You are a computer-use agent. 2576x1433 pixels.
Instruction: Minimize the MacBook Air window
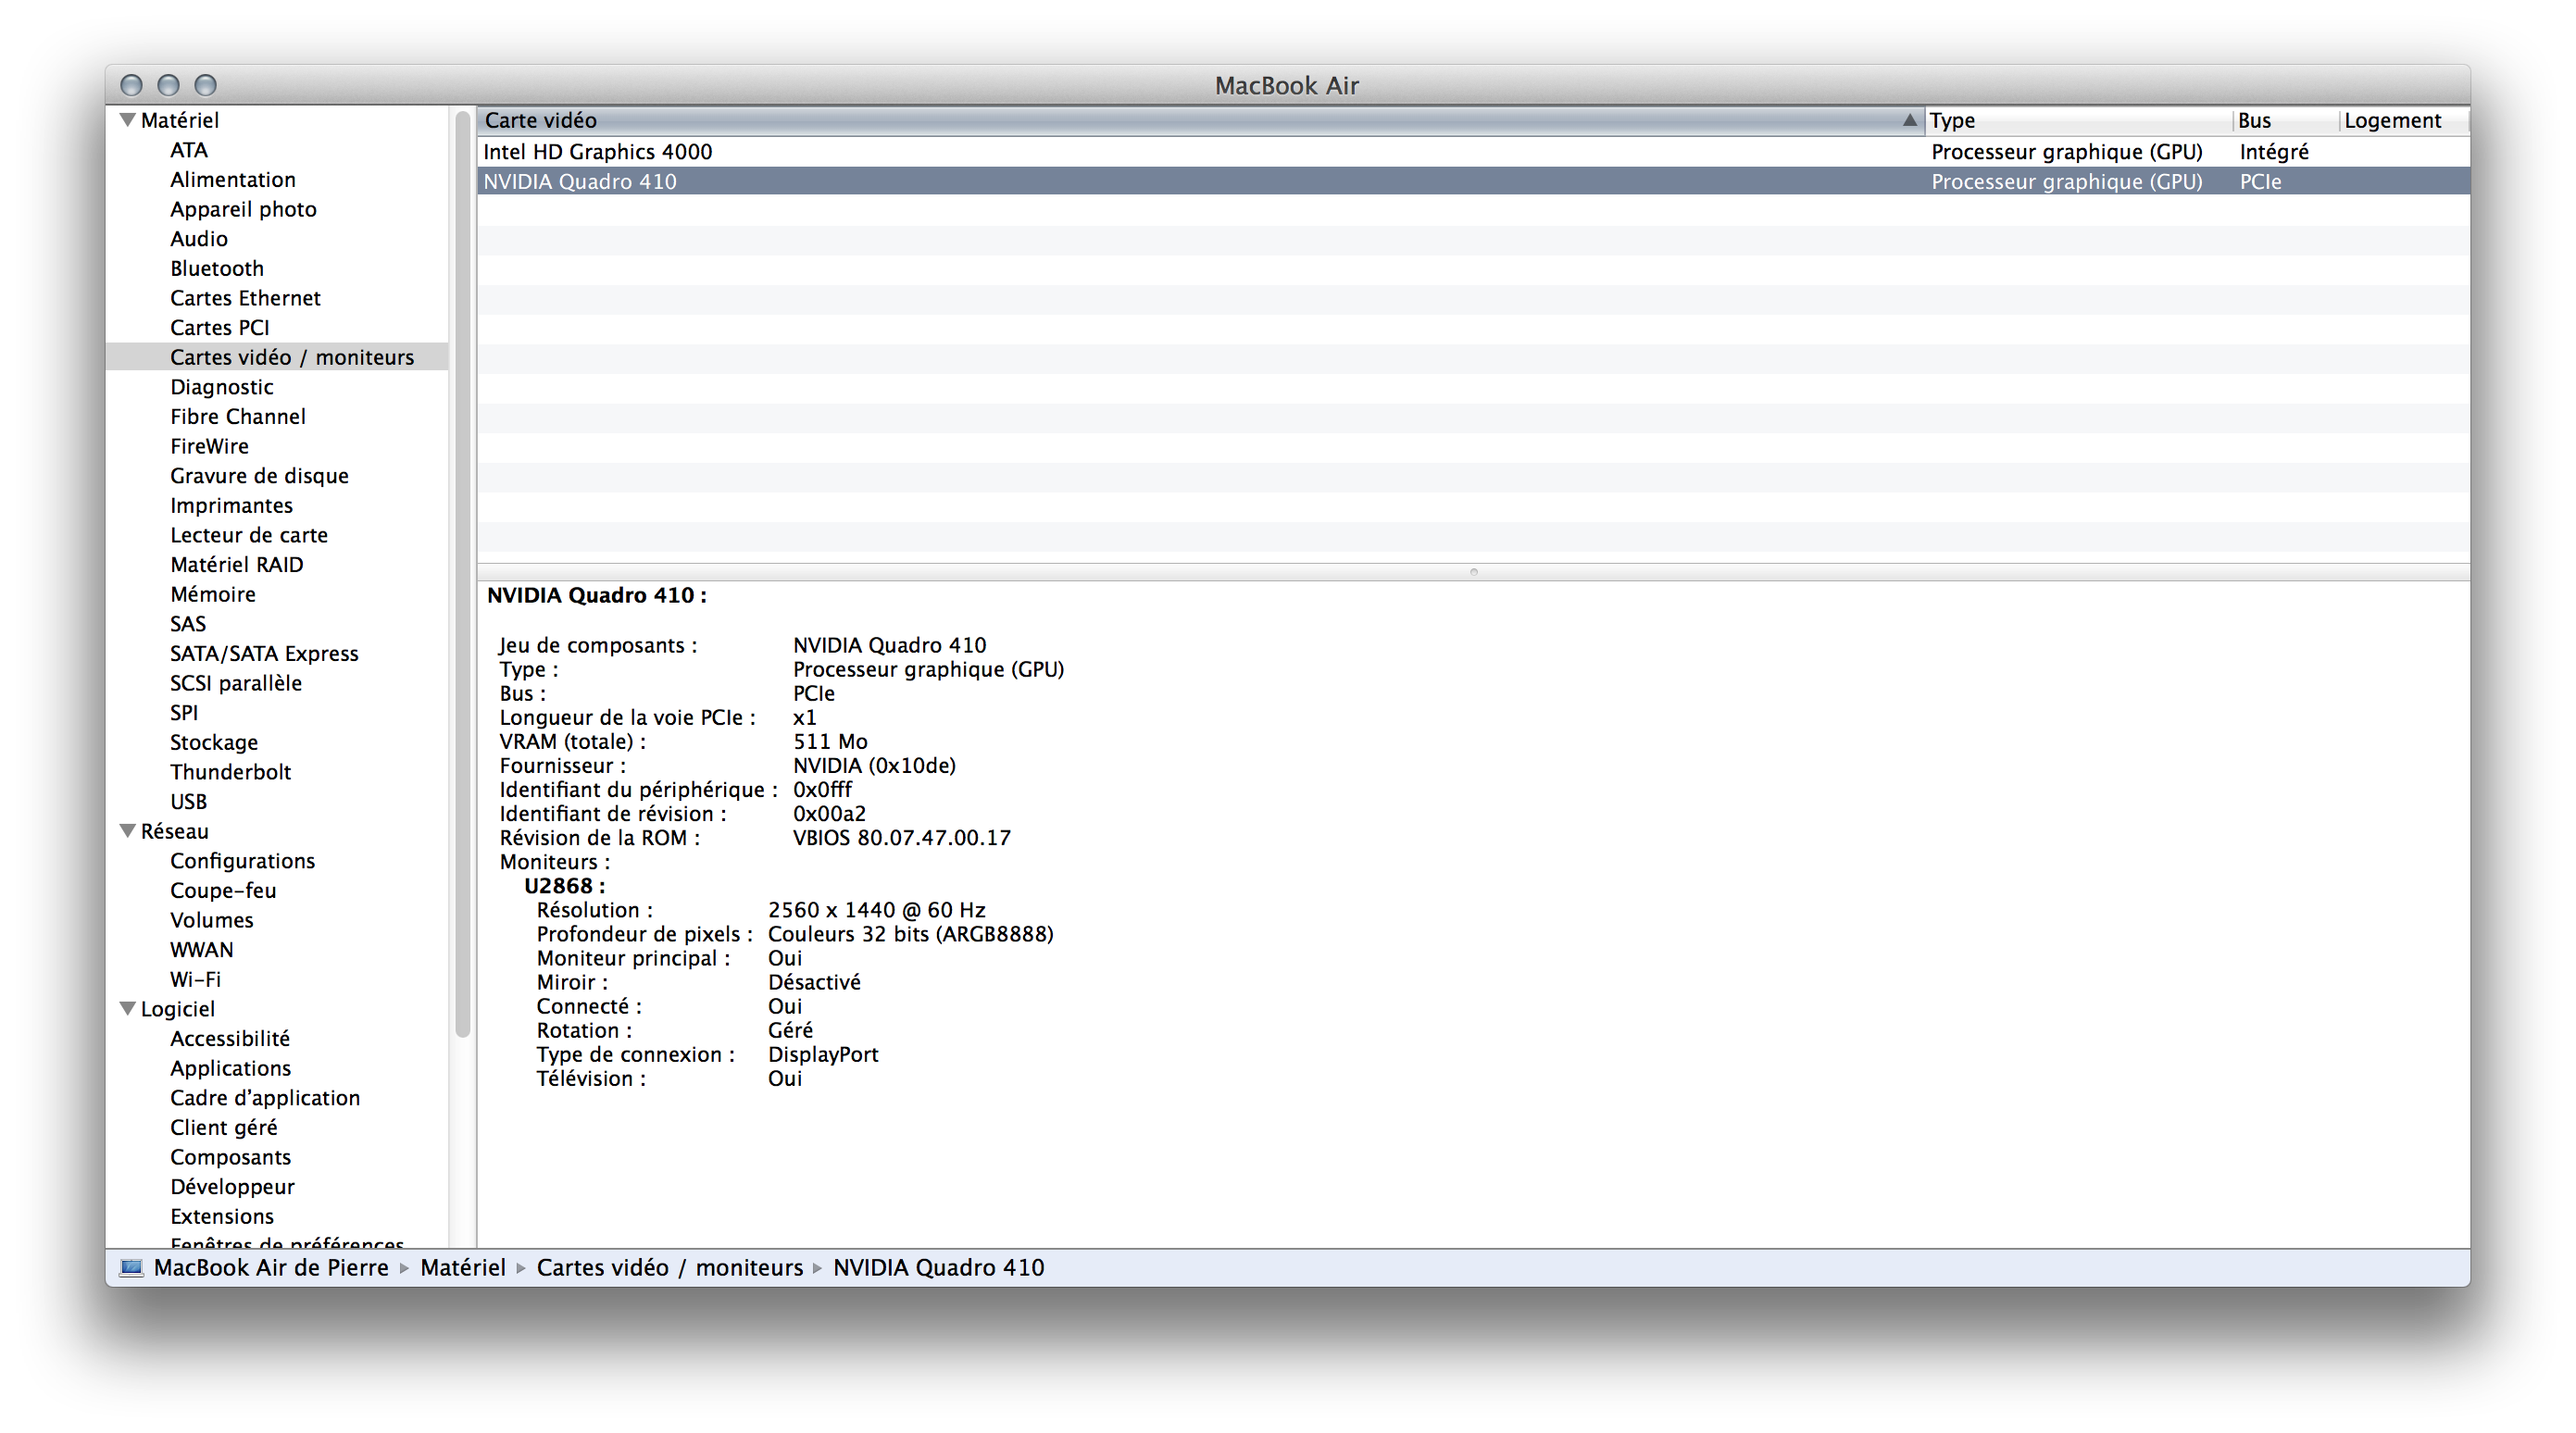(168, 86)
